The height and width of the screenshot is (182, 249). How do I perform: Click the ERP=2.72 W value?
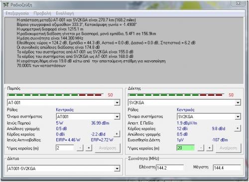(x=102, y=140)
